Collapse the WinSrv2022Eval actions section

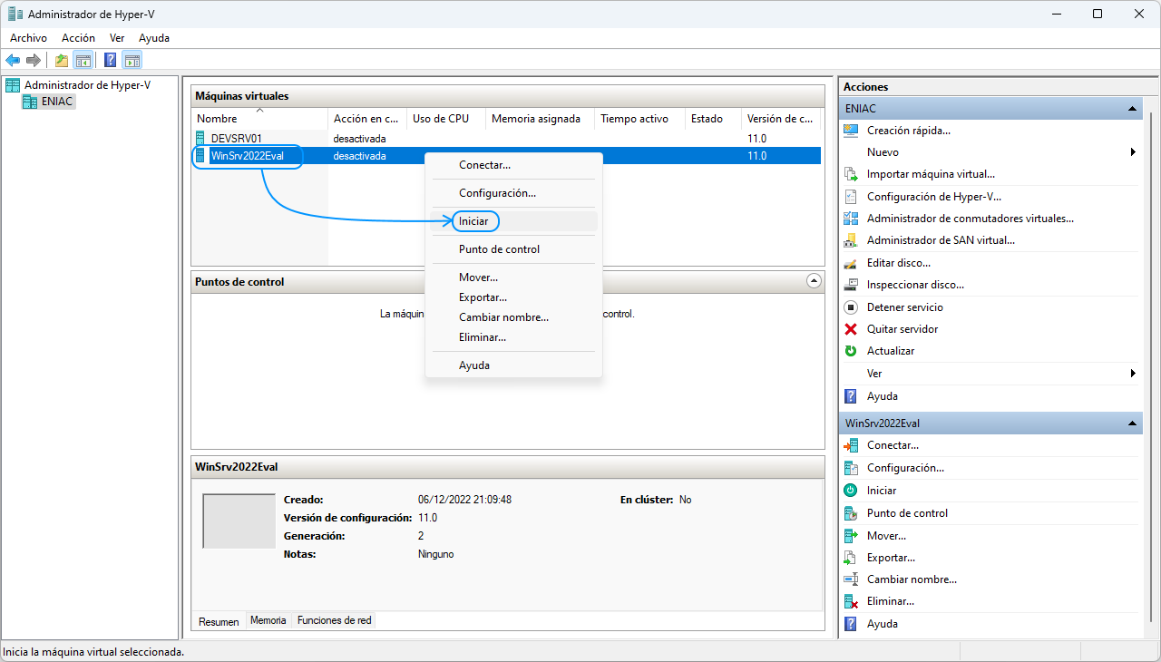pyautogui.click(x=1132, y=423)
